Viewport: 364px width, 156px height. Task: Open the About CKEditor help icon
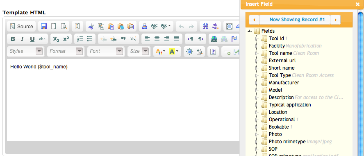(x=213, y=51)
